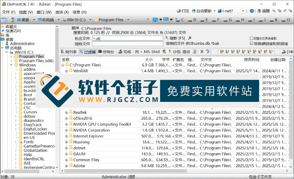294x179 pixels.
Task: Click the edit pencil icon near [34 counter
Action: click(x=284, y=51)
